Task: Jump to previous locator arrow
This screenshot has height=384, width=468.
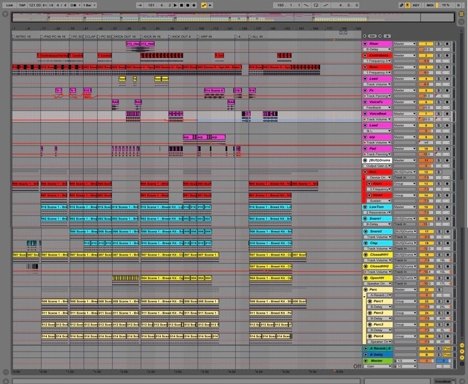Action: click(x=365, y=36)
